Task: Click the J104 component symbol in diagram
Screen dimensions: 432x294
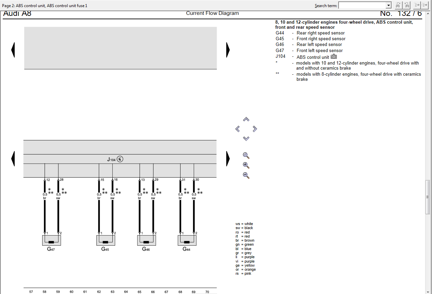Action: click(120, 159)
